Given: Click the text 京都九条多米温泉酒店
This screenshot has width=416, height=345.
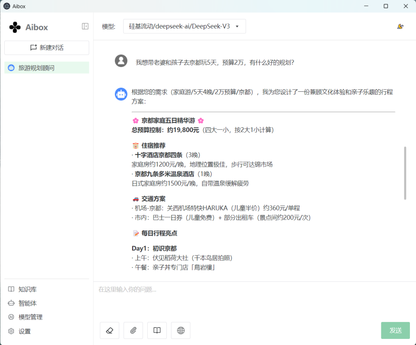Looking at the screenshot, I should point(165,174).
